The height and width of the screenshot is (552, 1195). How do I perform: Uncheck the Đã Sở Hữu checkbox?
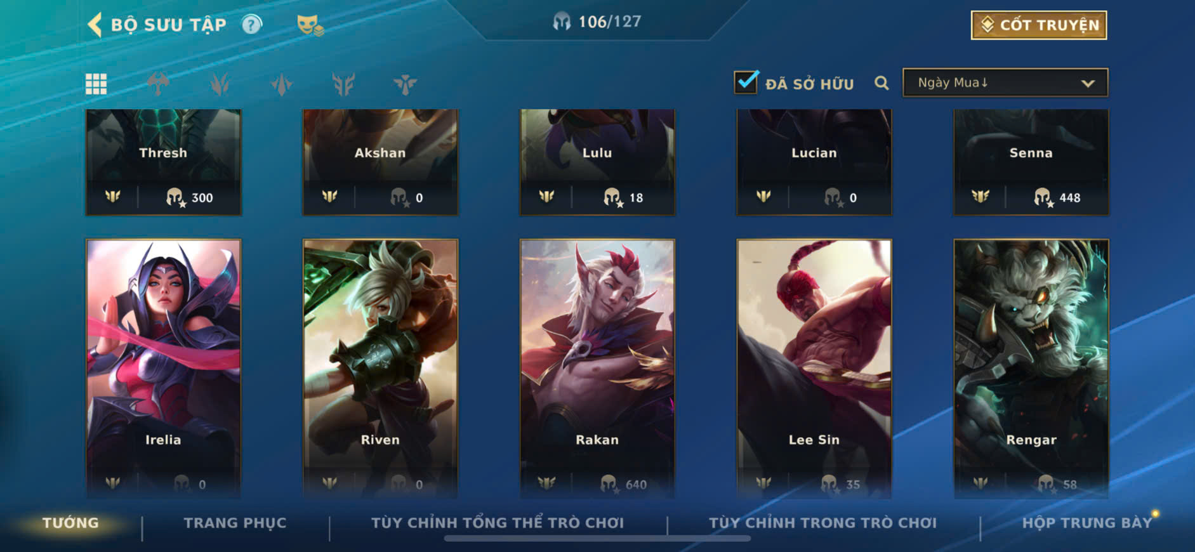pos(746,82)
